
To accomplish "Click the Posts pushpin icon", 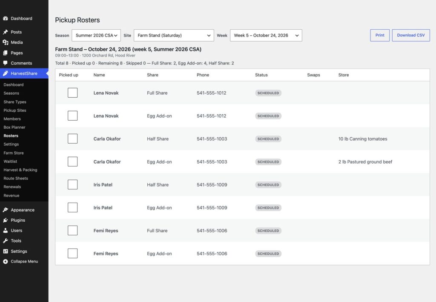I will (5, 32).
